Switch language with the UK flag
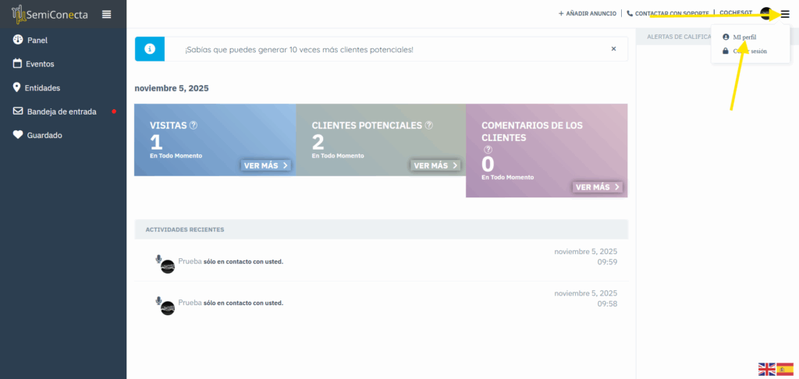Screen dimensions: 799x379 [x=766, y=369]
